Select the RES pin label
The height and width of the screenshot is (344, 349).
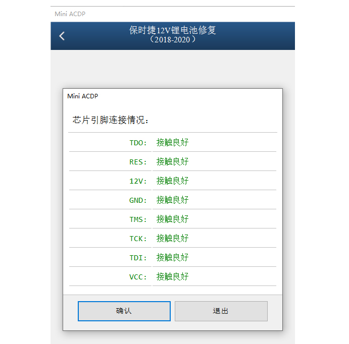click(138, 162)
